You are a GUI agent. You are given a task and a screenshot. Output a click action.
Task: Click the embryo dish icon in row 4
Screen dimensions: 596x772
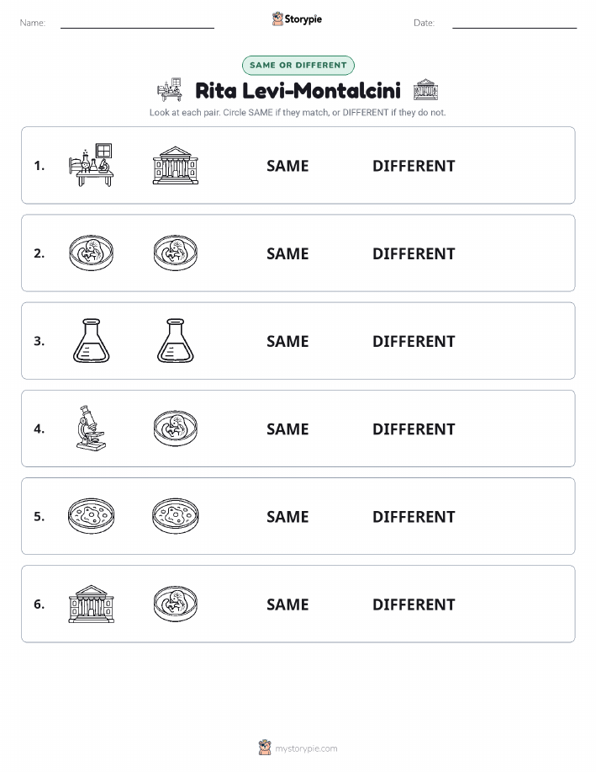176,429
